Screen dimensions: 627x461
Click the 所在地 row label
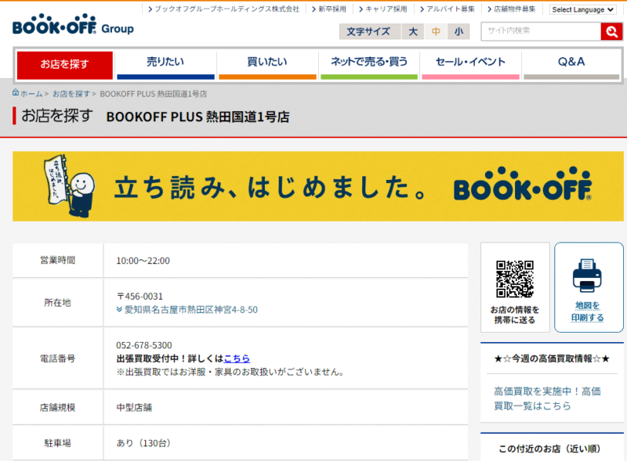[57, 302]
